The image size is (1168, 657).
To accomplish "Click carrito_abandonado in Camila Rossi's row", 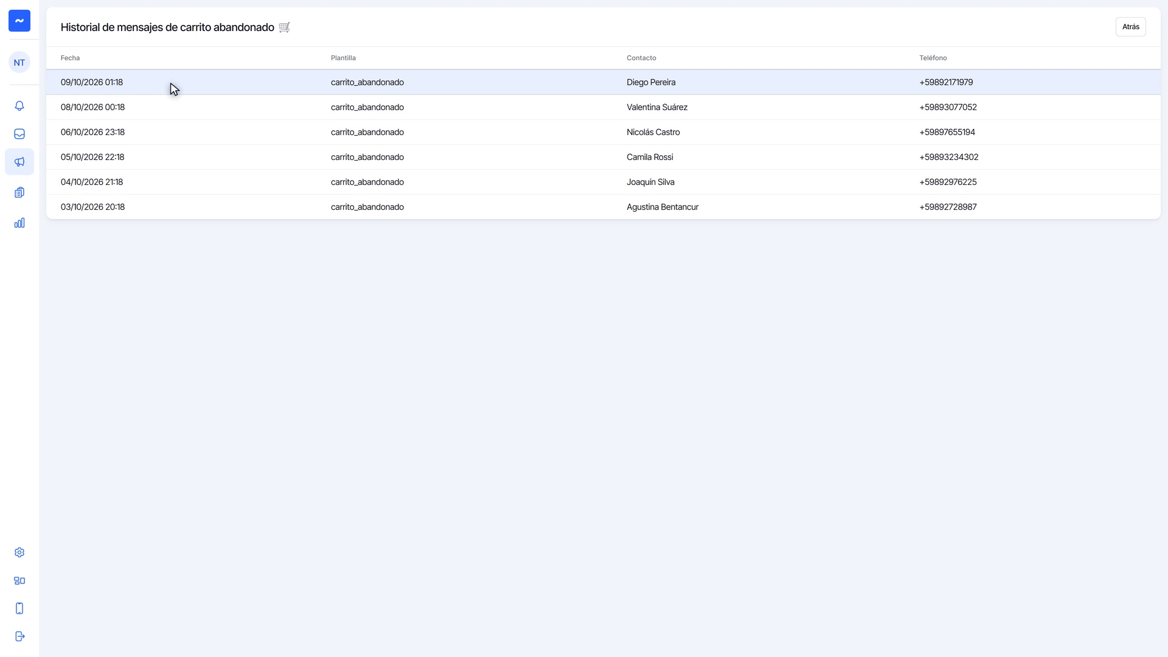I will (x=367, y=157).
